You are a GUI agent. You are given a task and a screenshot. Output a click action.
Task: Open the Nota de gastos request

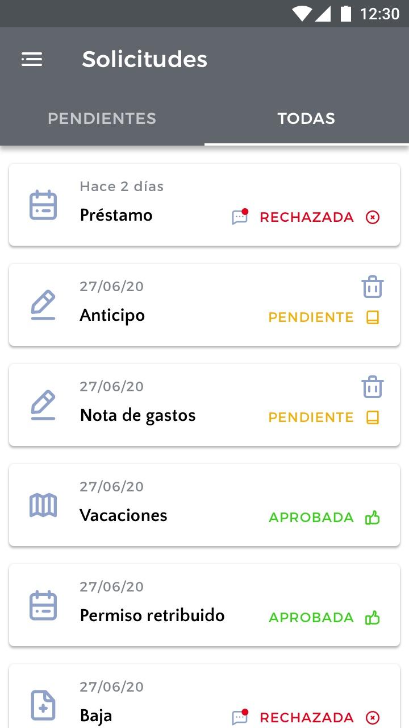(204, 405)
